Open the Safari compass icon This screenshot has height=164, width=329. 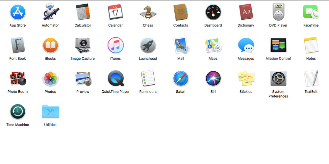pyautogui.click(x=181, y=79)
